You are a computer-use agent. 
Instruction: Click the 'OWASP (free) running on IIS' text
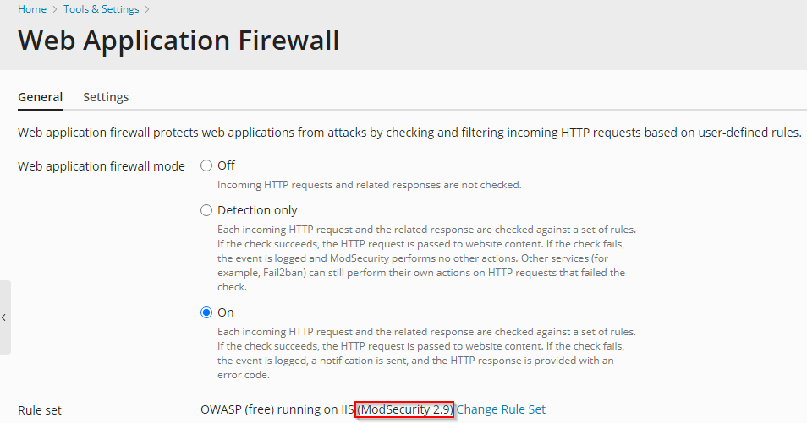pos(276,409)
